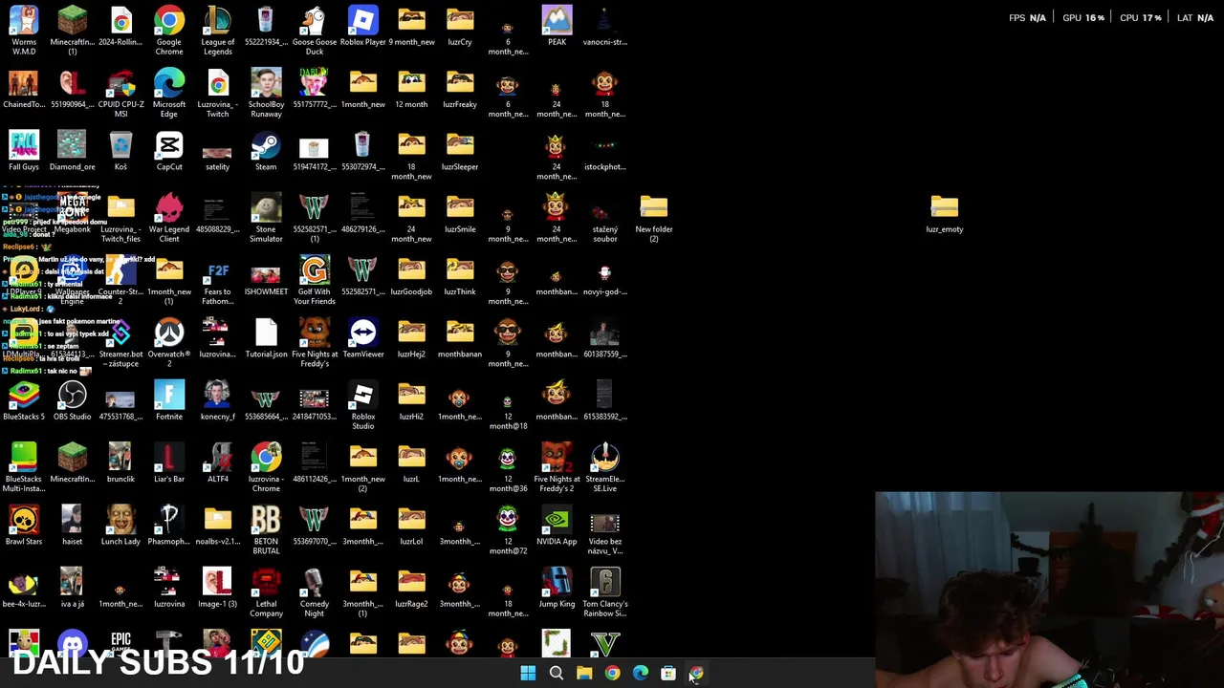Open BlueStacks 5 shortcut
This screenshot has height=688, width=1224.
pyautogui.click(x=24, y=400)
